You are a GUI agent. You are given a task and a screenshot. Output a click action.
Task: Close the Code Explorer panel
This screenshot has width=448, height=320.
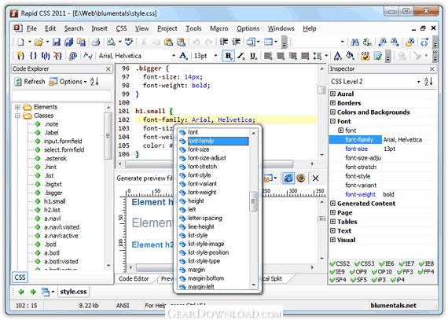[108, 69]
